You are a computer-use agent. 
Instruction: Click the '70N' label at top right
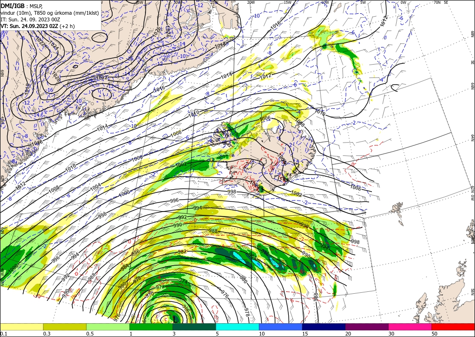pyautogui.click(x=437, y=2)
